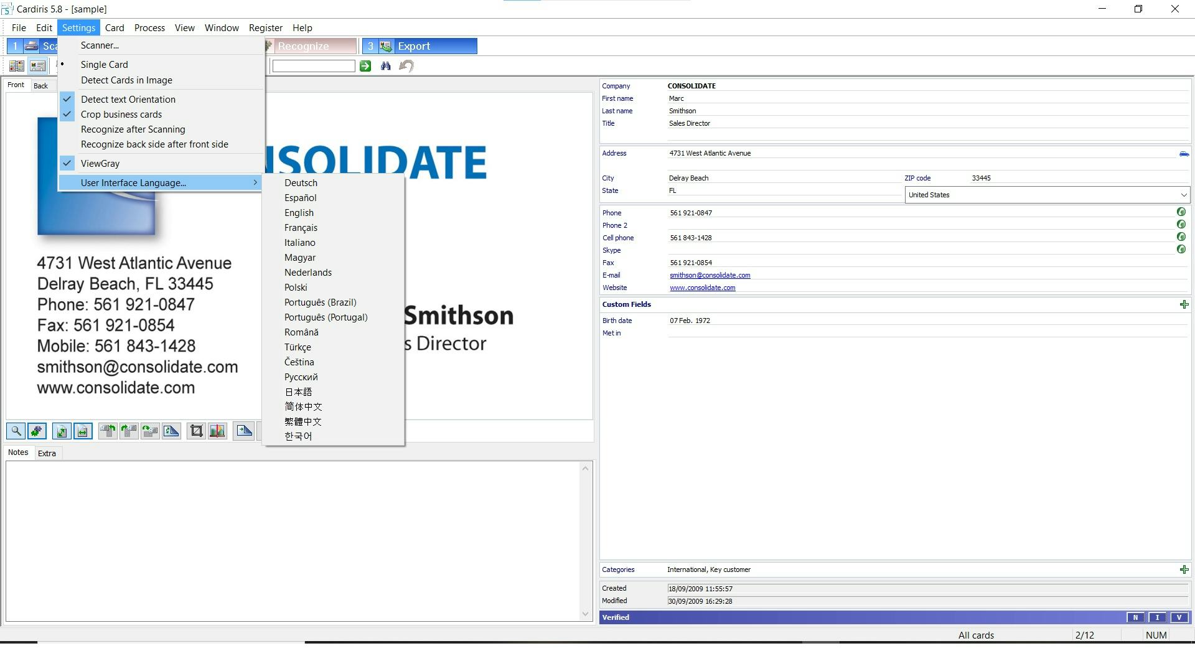Select Deutsch interface language

pos(334,183)
